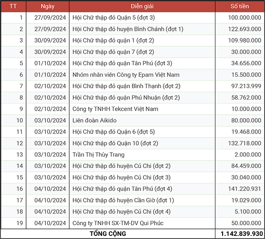The width and height of the screenshot is (265, 239).
Task: Click 'Hội Chữ thập đỏ quận 1 (đợt 2)'
Action: click(x=113, y=41)
